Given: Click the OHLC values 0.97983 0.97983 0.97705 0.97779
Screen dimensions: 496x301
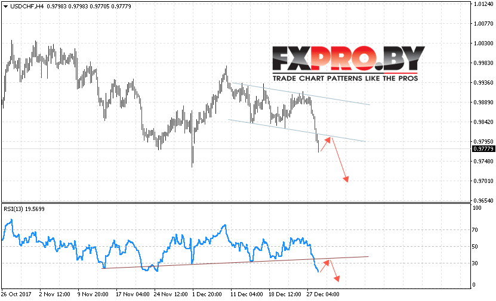Looking at the screenshot, I should (89, 7).
